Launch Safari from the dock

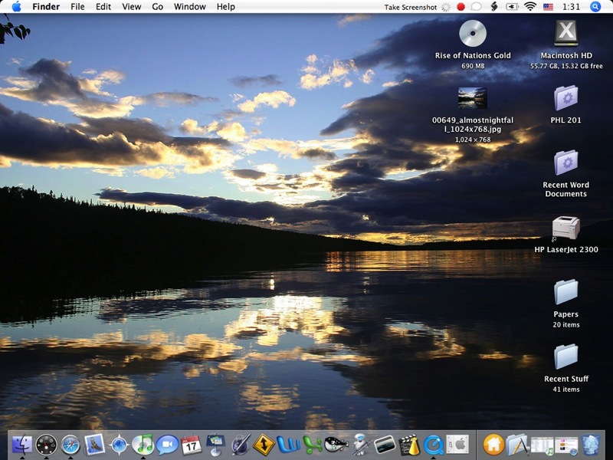(70, 444)
